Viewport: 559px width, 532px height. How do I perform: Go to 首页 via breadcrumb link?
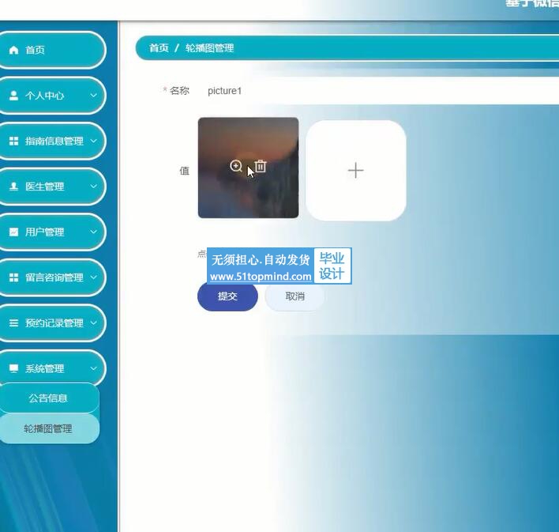(x=159, y=48)
